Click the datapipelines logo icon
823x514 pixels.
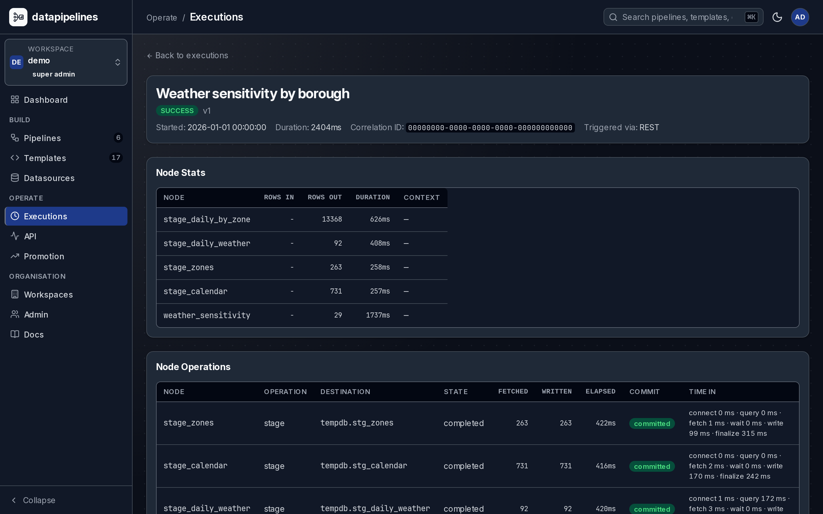point(18,17)
